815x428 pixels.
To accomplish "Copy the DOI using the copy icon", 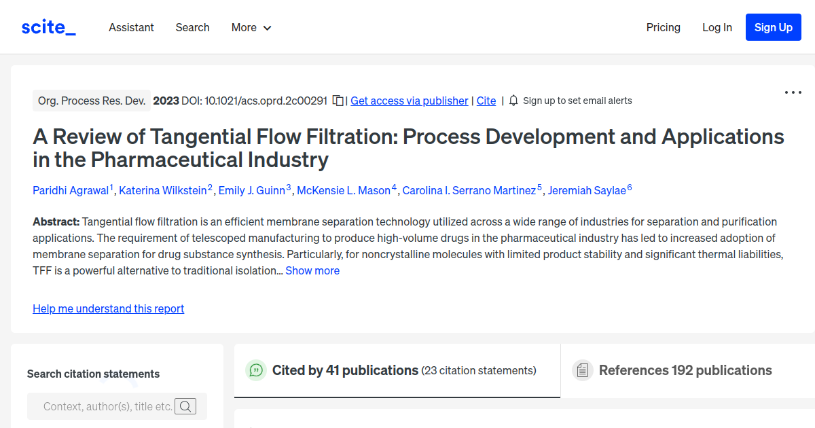I will (338, 100).
